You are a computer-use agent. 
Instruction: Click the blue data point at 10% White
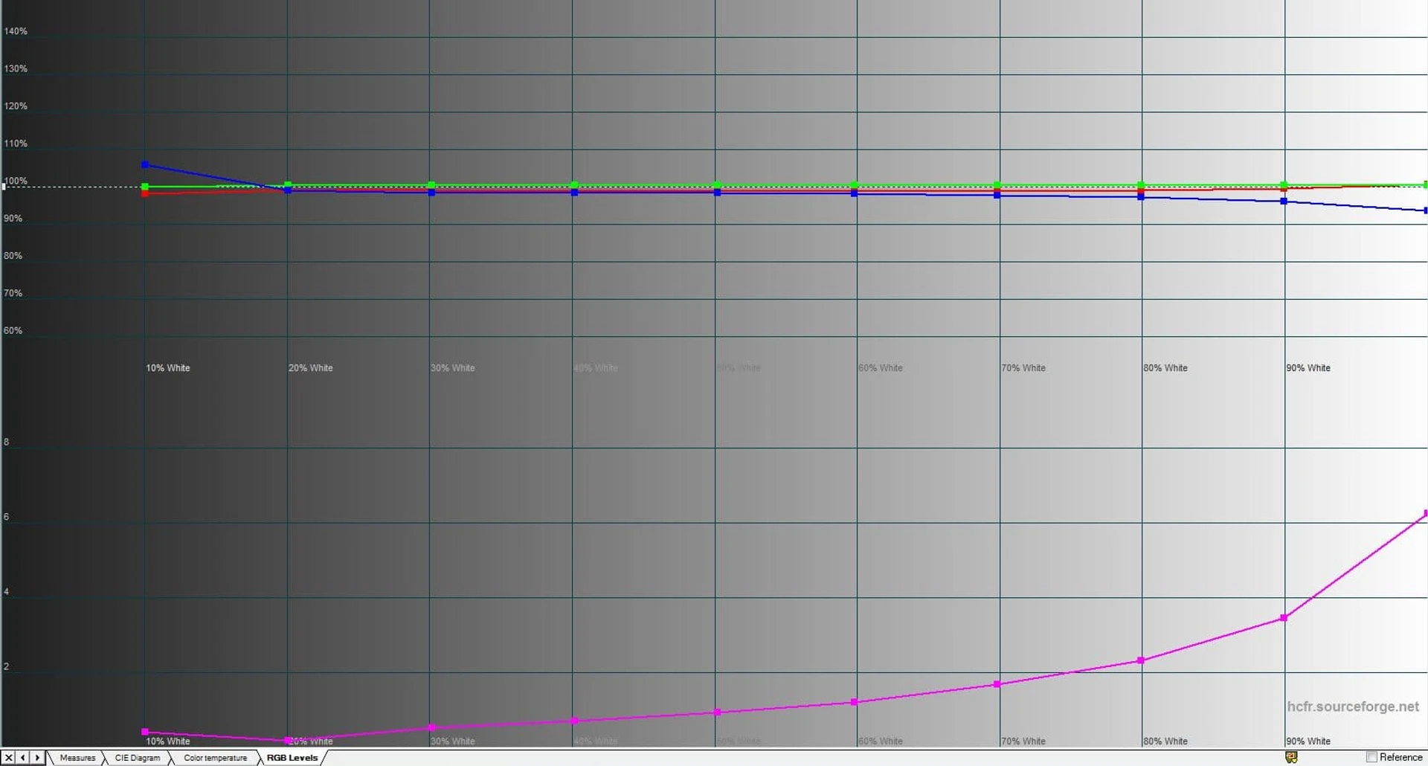tap(145, 164)
